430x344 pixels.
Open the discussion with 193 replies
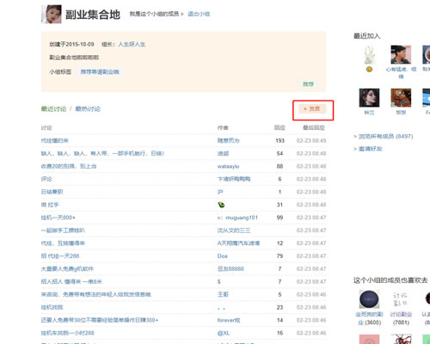55,140
